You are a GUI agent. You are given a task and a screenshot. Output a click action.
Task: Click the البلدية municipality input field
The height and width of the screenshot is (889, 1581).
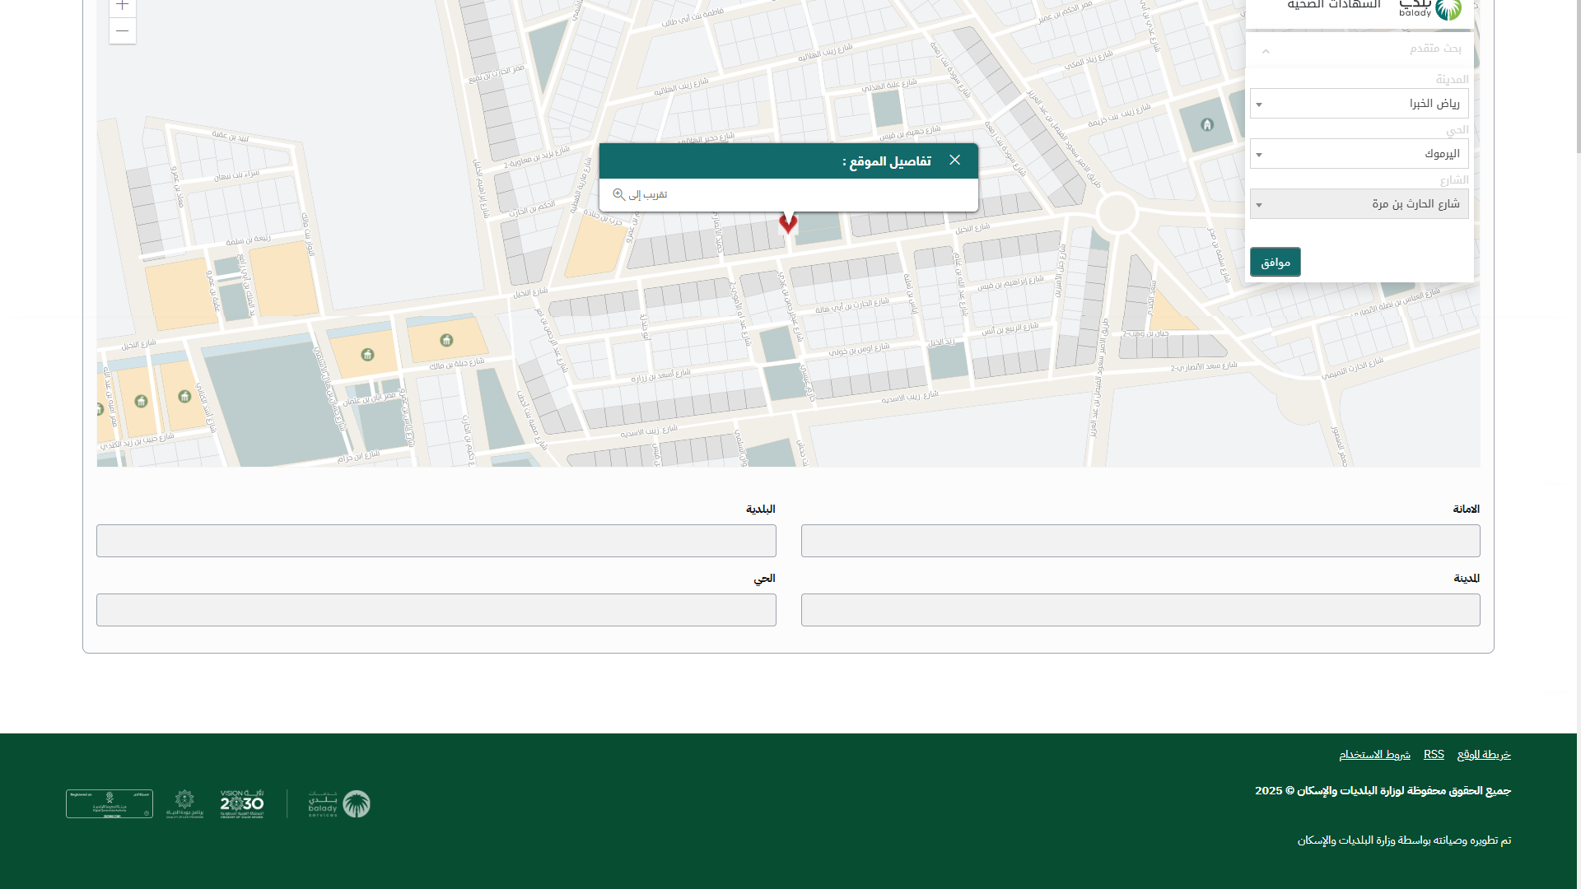point(436,541)
